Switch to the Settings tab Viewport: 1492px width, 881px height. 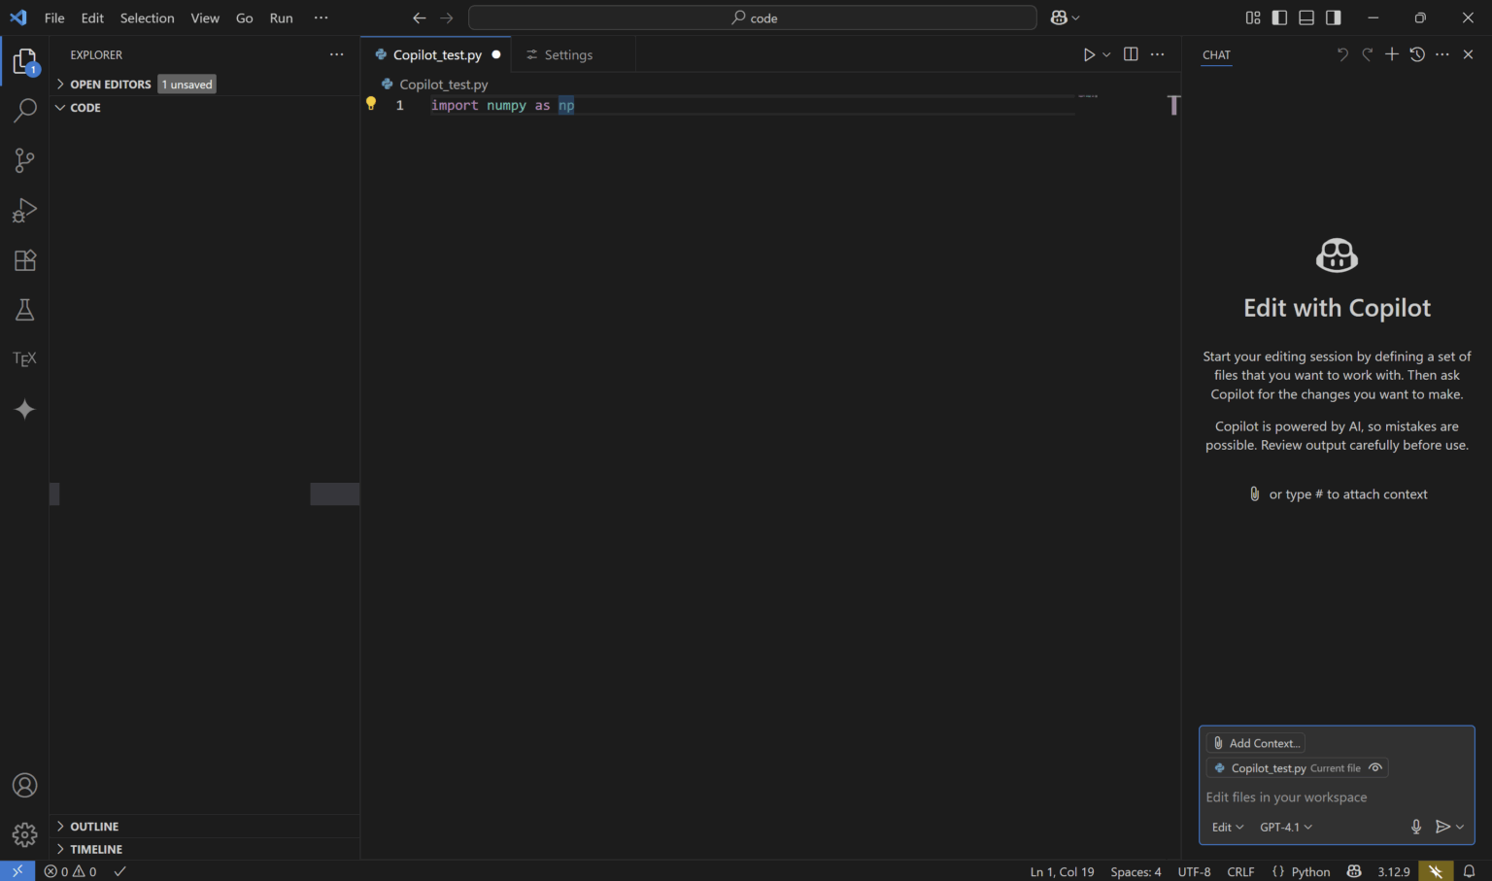point(568,54)
